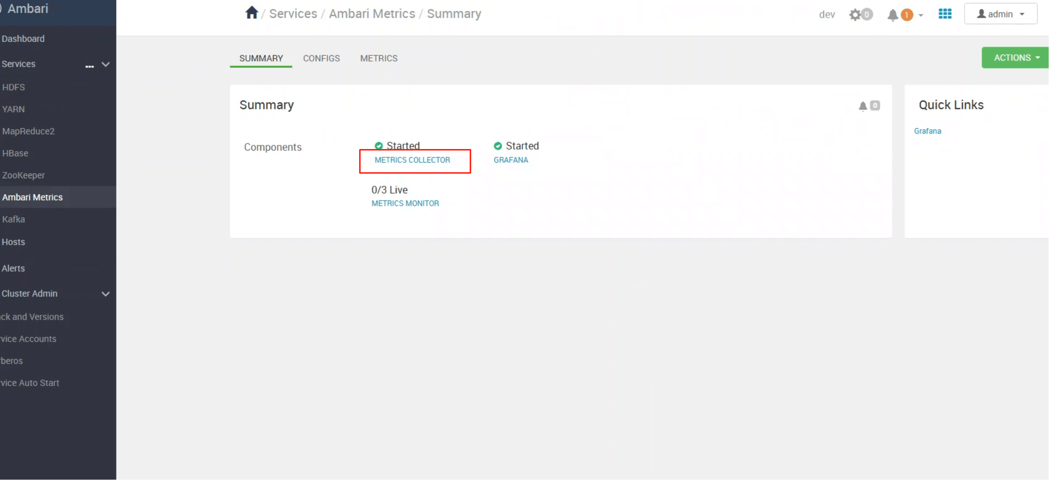Select Kafka in the services list
The height and width of the screenshot is (480, 1049).
coord(14,219)
